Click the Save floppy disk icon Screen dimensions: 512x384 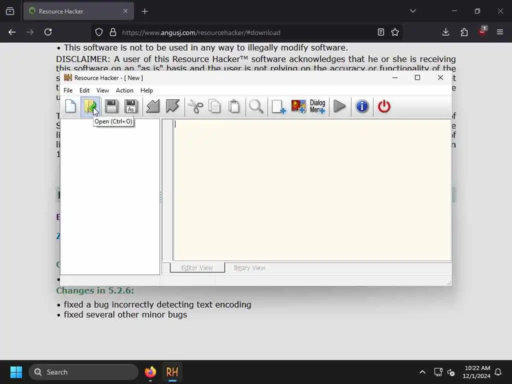pos(111,106)
